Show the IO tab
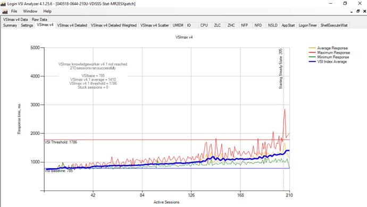This screenshot has width=367, height=207. click(189, 25)
